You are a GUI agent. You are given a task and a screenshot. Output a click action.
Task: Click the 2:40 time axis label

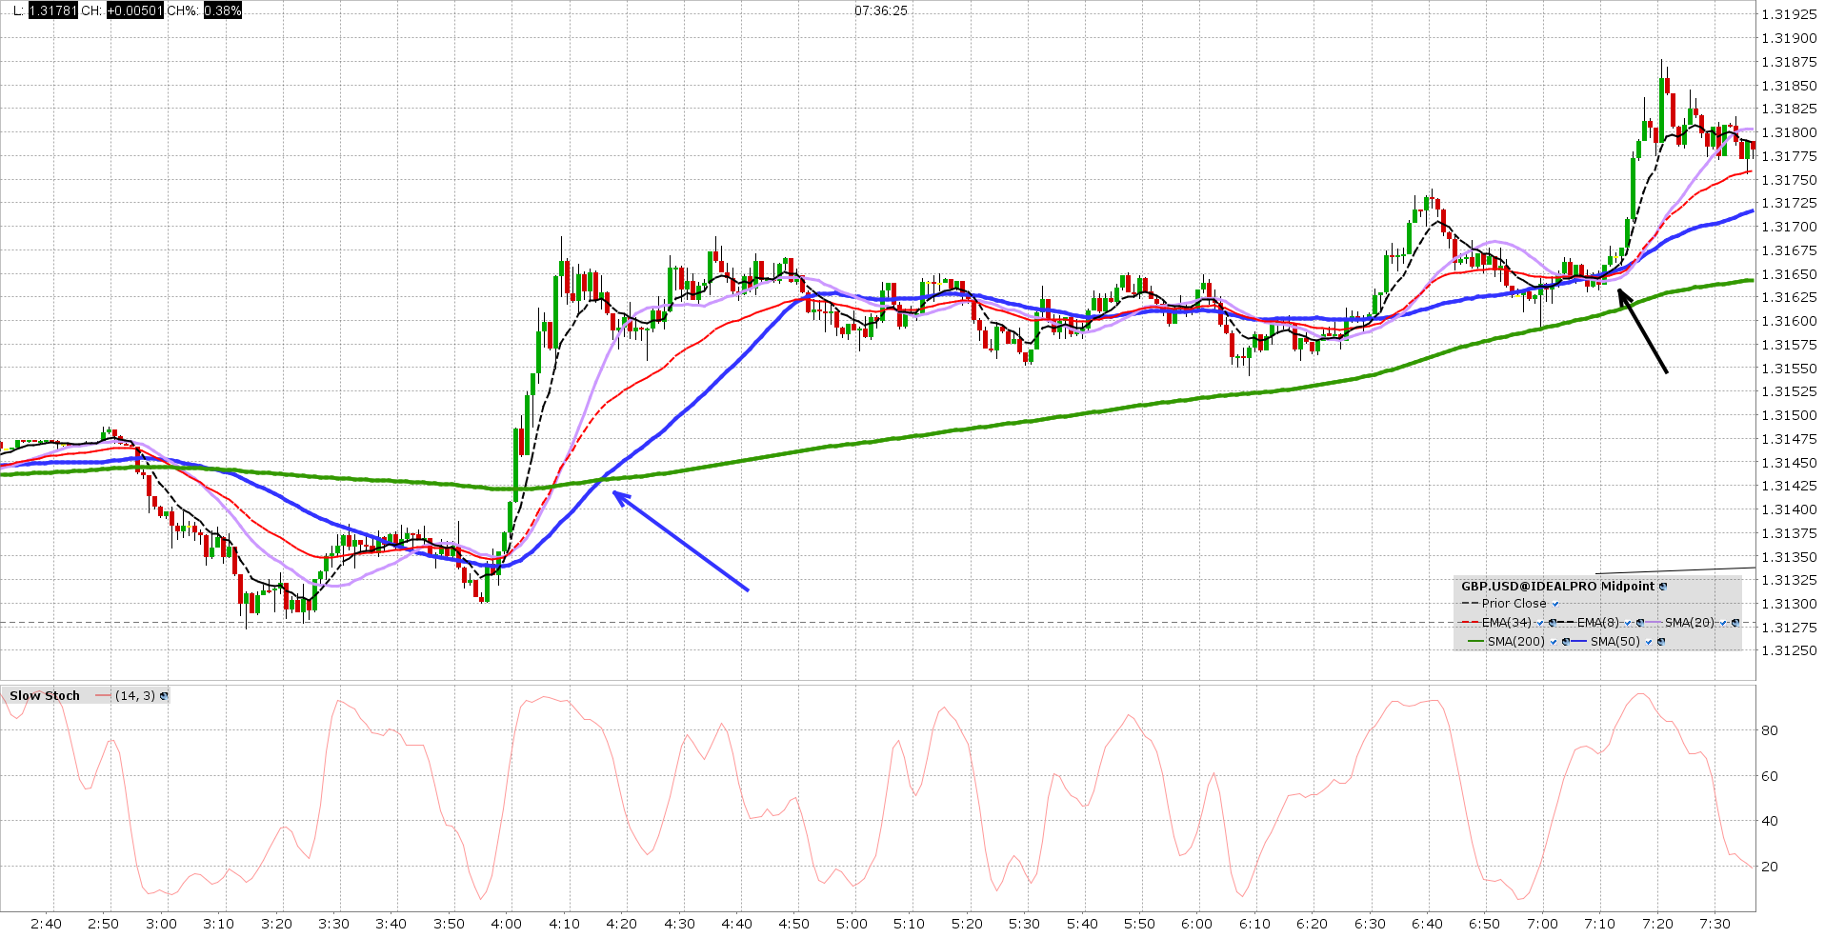coord(46,924)
